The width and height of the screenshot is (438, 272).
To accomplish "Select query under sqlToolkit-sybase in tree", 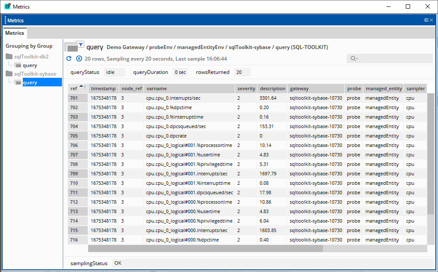I will coord(30,83).
